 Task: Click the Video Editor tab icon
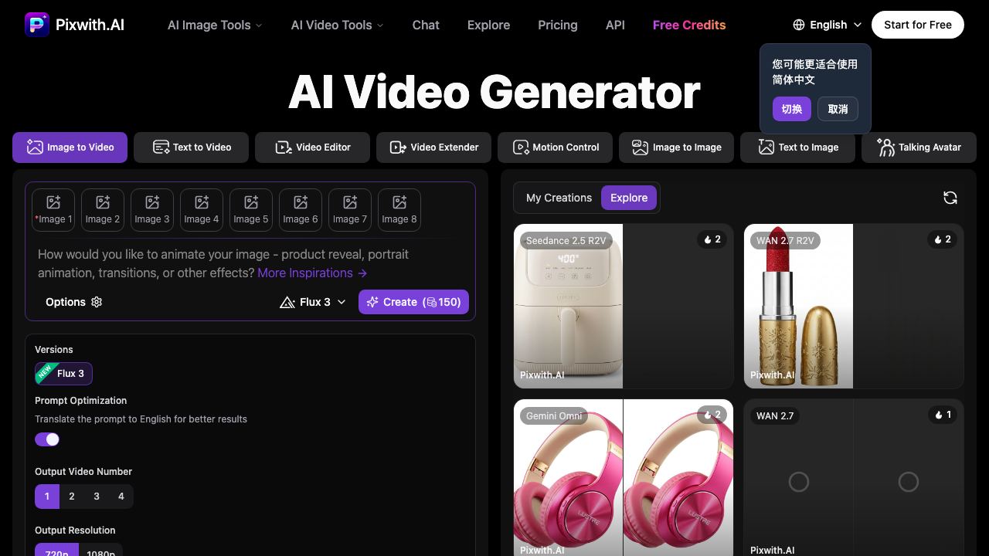[x=284, y=147]
